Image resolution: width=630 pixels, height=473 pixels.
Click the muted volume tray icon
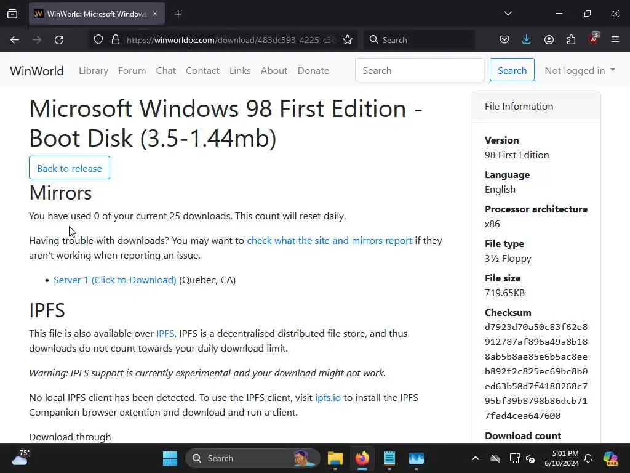click(x=531, y=458)
